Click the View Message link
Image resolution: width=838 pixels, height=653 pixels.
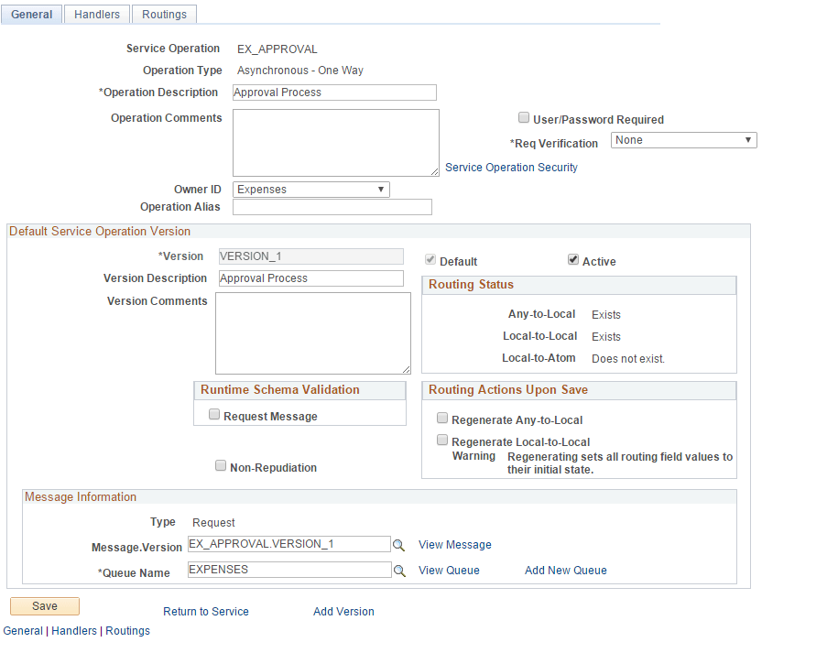[x=455, y=545]
